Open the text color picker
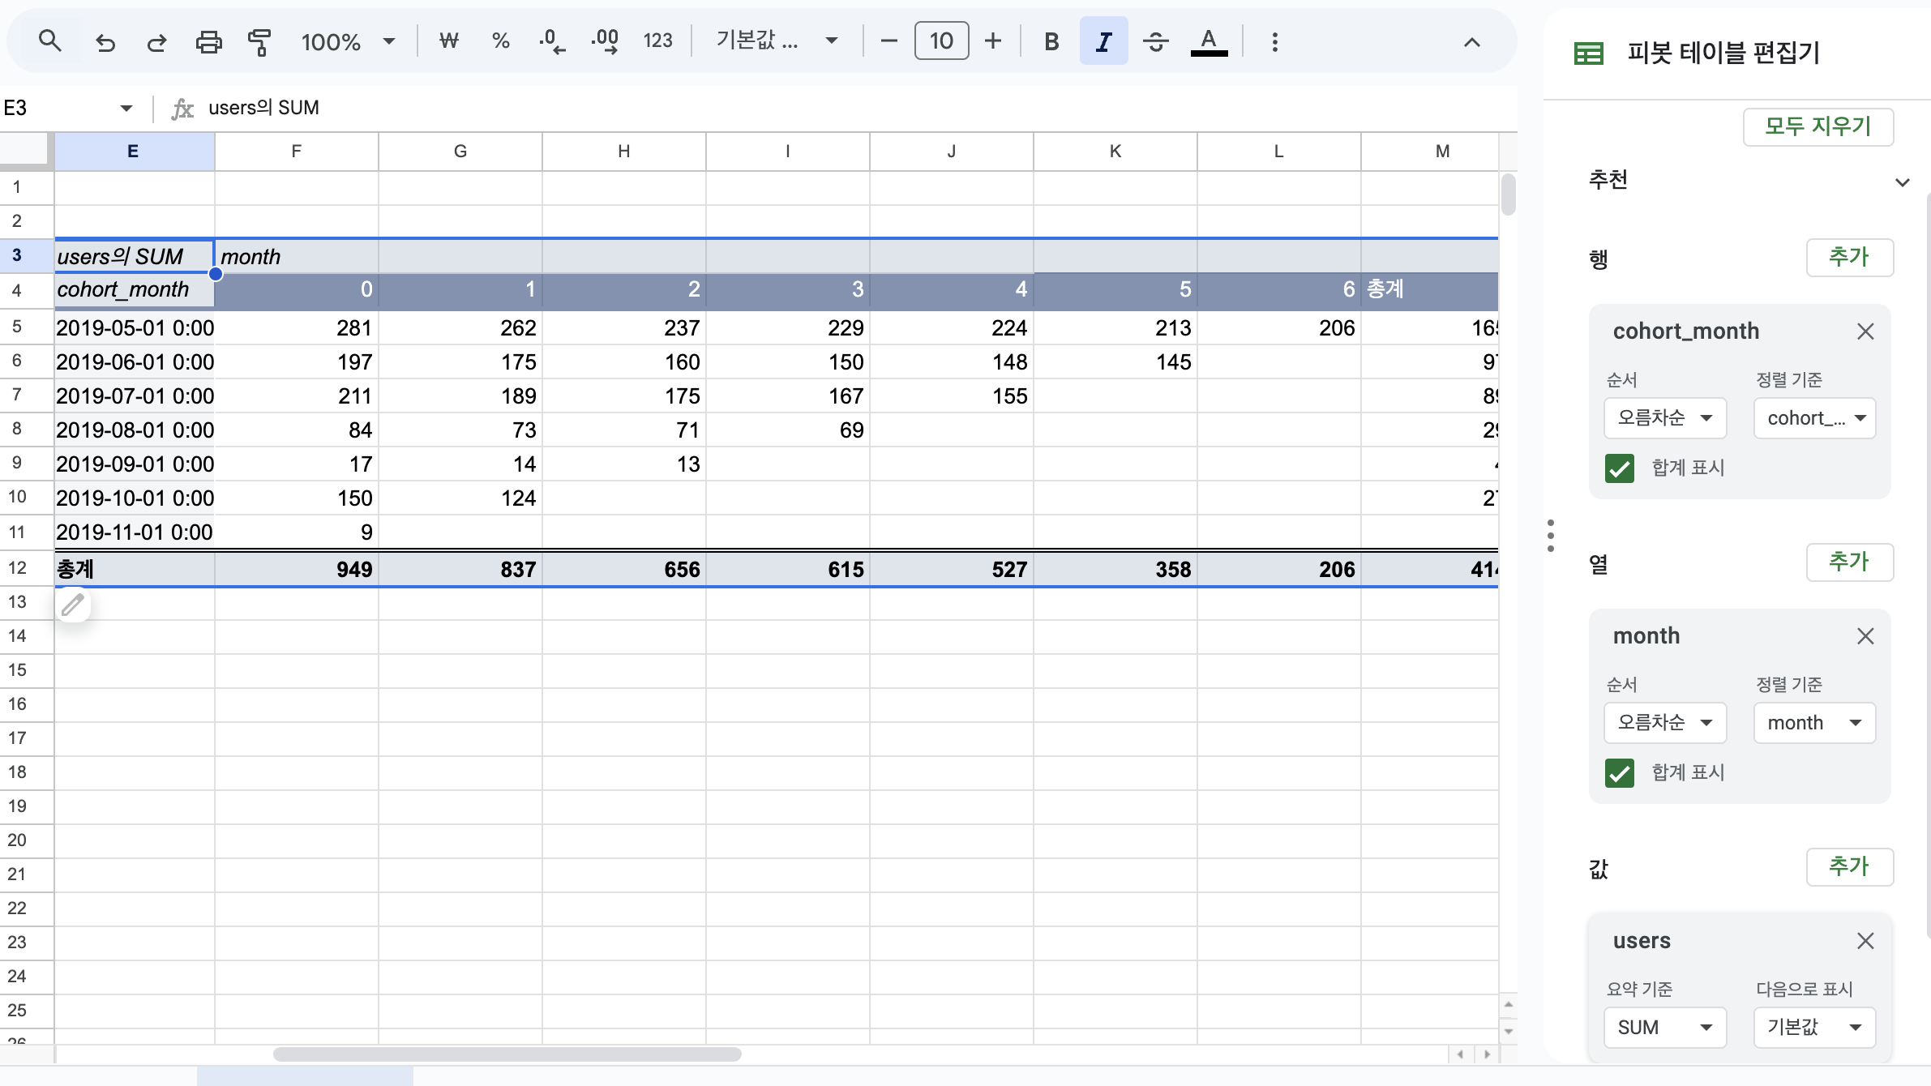Screen dimensions: 1931x1086 click(x=1209, y=41)
